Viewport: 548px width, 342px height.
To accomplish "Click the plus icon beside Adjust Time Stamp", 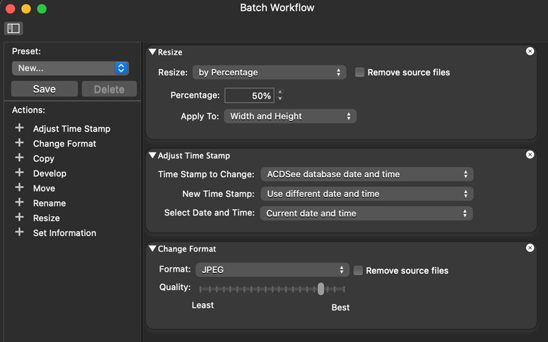I will (19, 128).
